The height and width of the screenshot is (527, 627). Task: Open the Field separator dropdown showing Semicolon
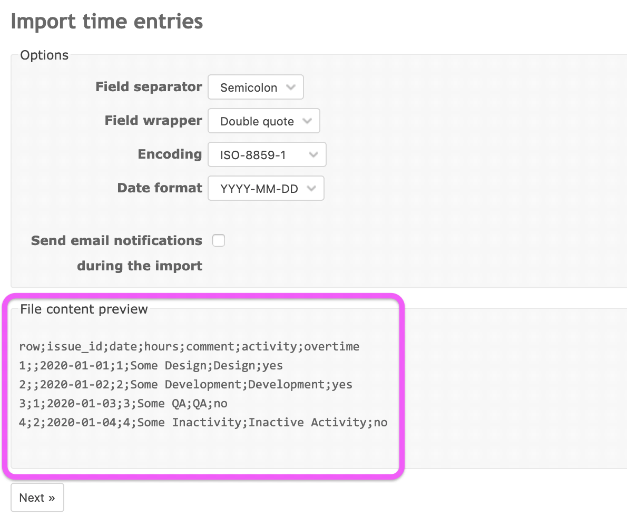256,87
